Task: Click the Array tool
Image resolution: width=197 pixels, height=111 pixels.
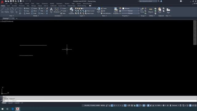Action: [x=41, y=13]
